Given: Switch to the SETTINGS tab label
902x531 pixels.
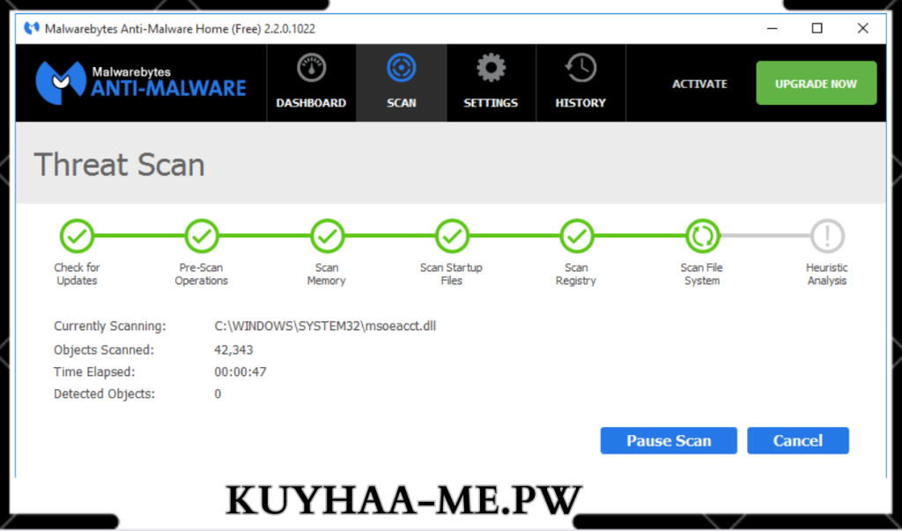Looking at the screenshot, I should 491,103.
